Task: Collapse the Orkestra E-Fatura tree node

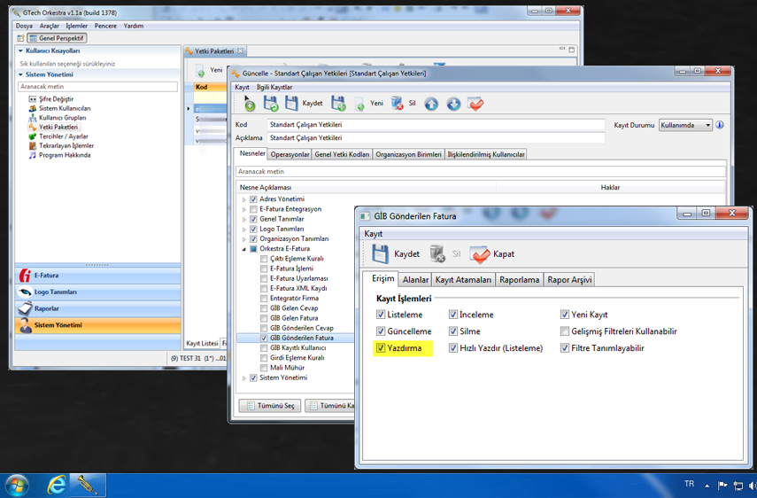Action: [243, 249]
